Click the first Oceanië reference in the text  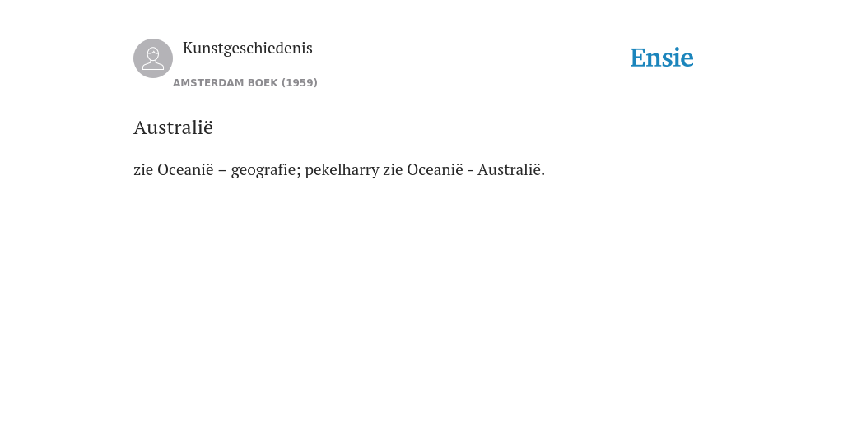[x=185, y=169]
